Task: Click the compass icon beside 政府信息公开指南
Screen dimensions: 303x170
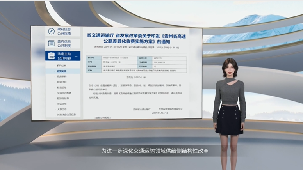Action: coord(51,31)
